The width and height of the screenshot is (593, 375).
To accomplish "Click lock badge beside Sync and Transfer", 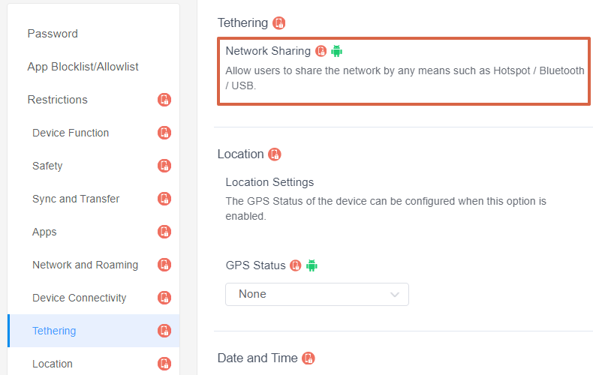I will 164,199.
